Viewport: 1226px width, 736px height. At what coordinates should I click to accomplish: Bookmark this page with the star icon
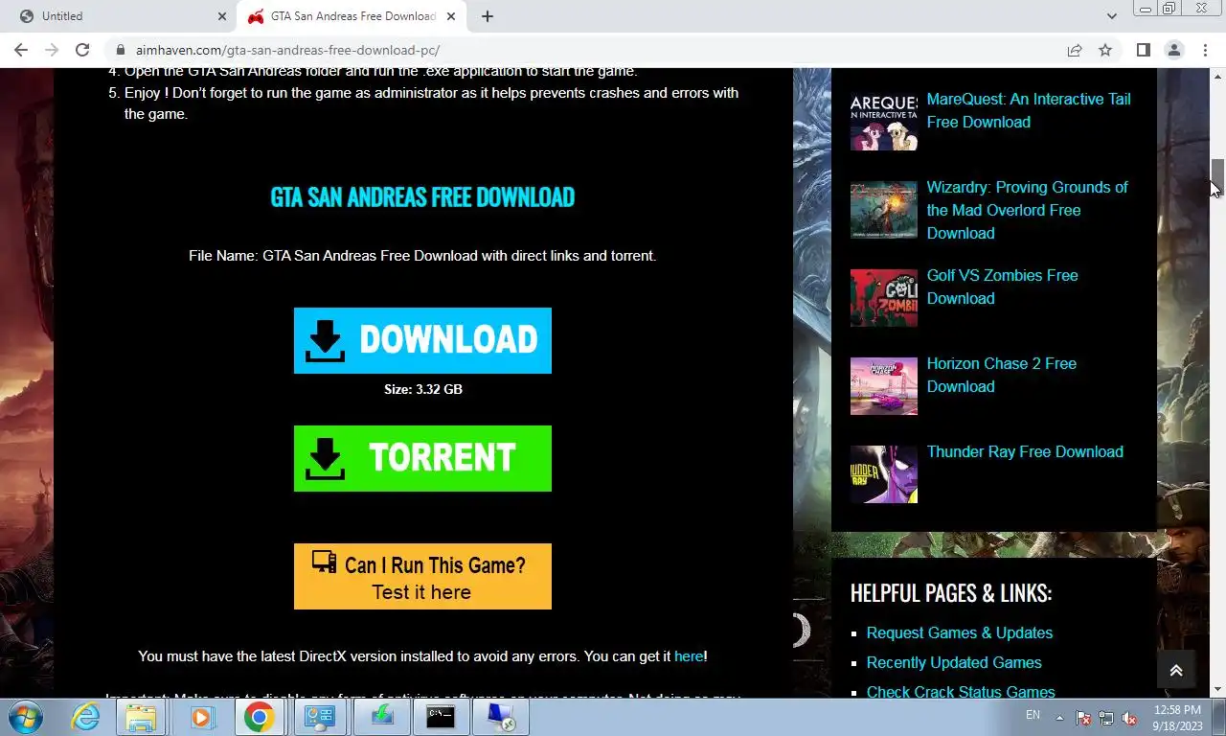(1105, 50)
